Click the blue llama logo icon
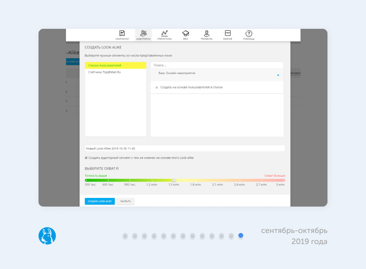The height and width of the screenshot is (269, 366). [47, 236]
